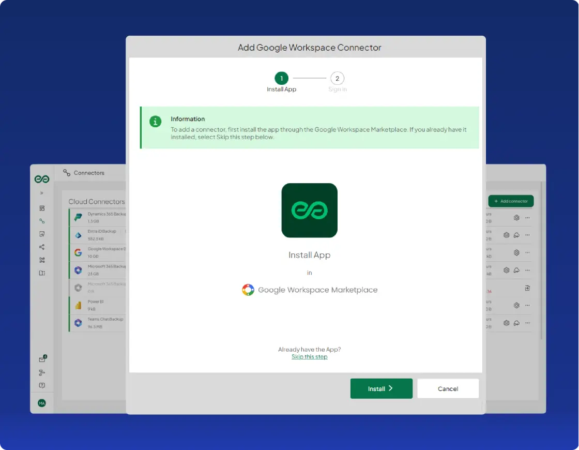Open the dashboard layout icon in the sidebar

(42, 208)
